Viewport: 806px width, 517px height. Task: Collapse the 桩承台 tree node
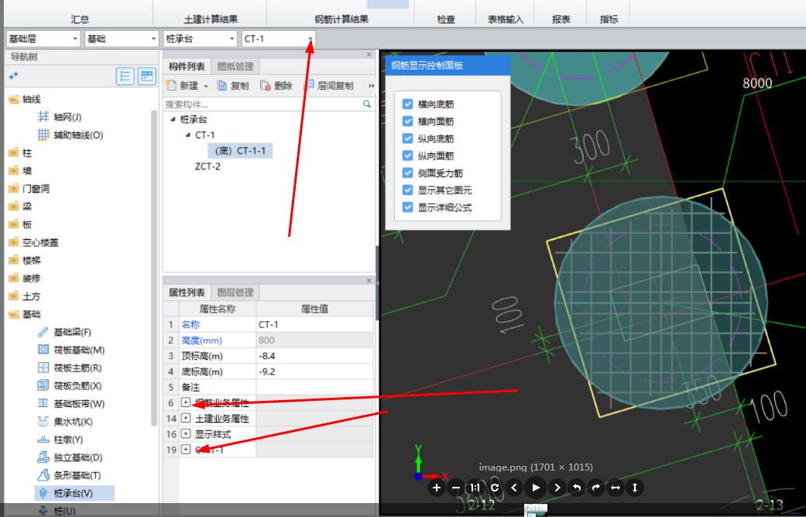click(x=173, y=119)
